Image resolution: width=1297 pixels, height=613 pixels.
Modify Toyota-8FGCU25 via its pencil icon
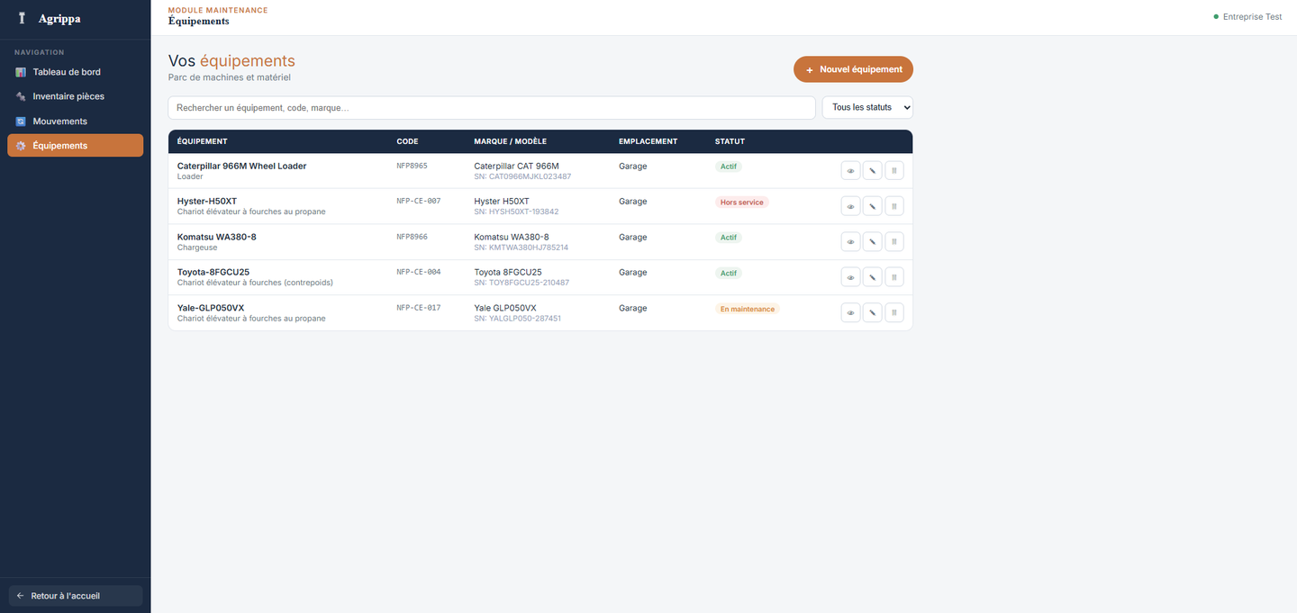(872, 277)
